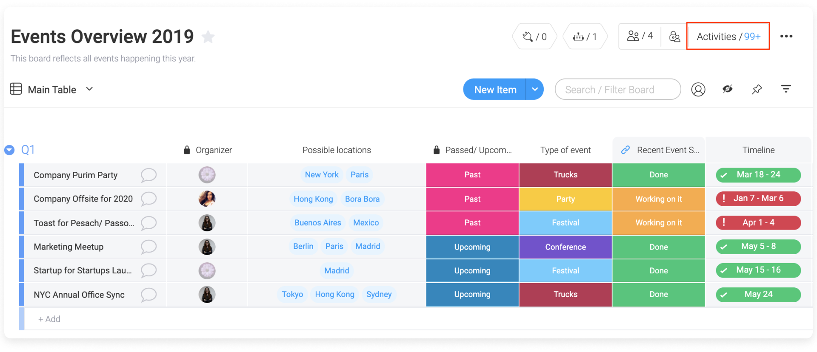Viewport: 817px width, 352px height.
Task: Focus the Search / Filter Board field
Action: coord(618,89)
